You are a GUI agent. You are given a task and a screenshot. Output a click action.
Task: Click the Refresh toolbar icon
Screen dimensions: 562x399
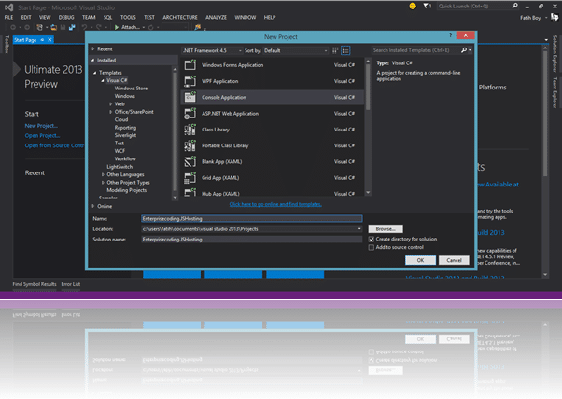point(151,27)
